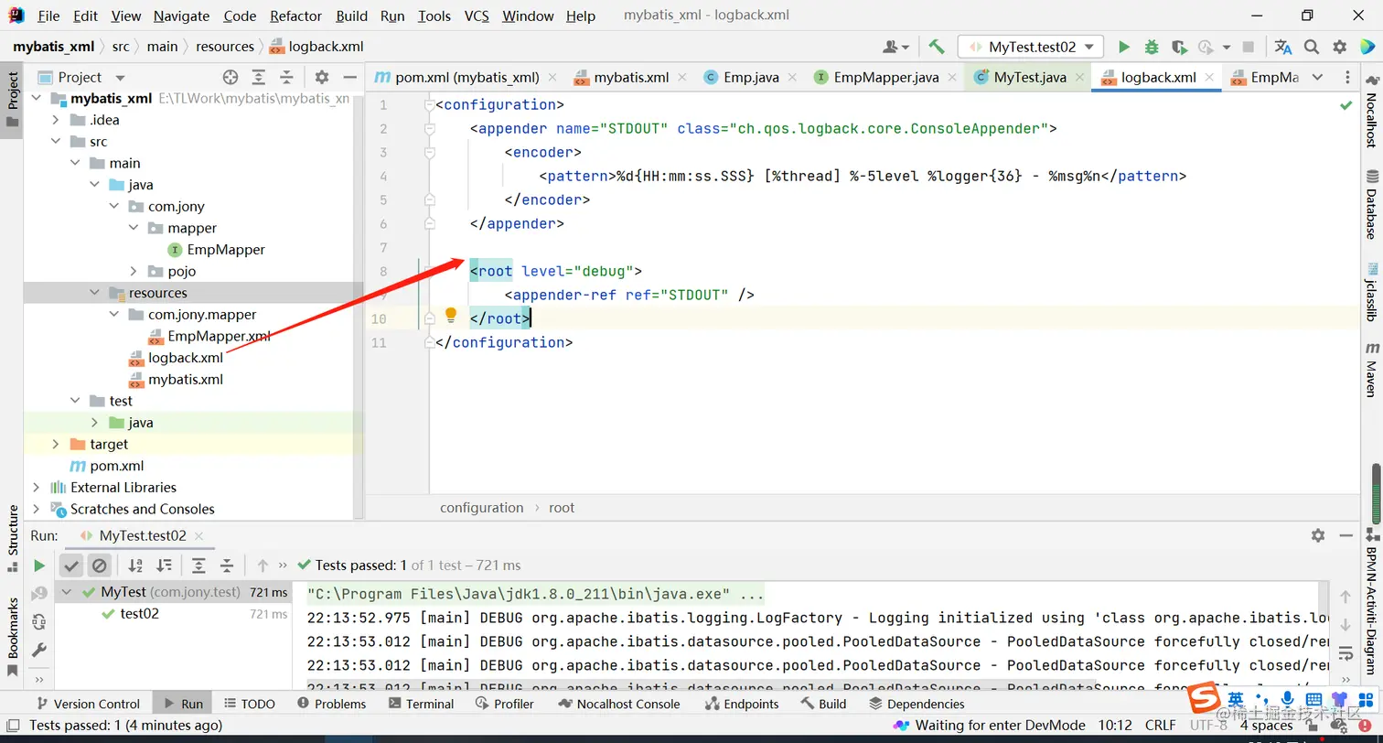Expand the pojo package
This screenshot has height=743, width=1383.
pyautogui.click(x=134, y=272)
